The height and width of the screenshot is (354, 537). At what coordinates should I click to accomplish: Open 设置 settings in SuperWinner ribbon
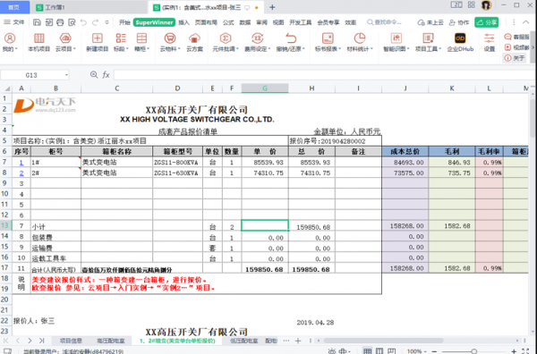(x=490, y=42)
